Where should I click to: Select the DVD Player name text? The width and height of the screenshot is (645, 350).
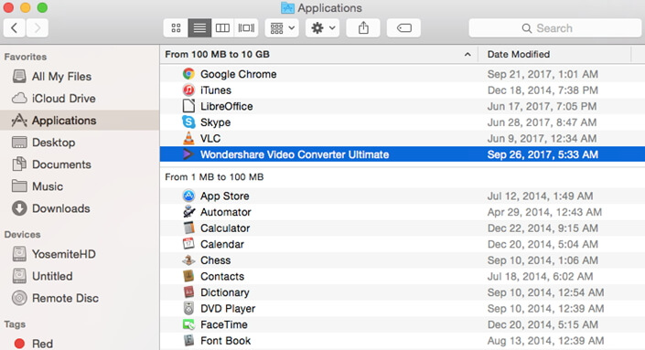[228, 309]
